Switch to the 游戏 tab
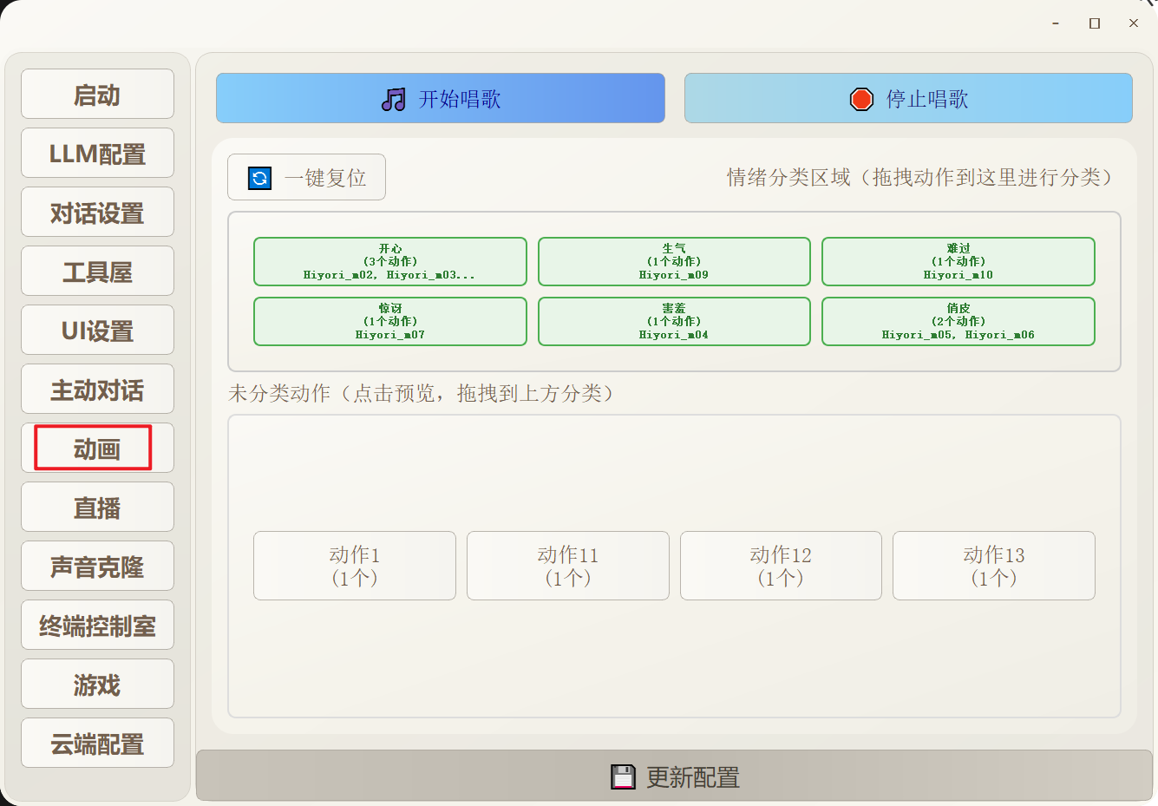This screenshot has height=806, width=1158. pyautogui.click(x=97, y=684)
